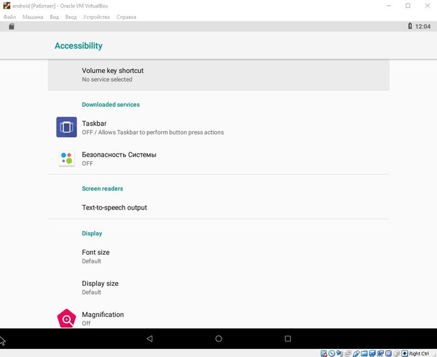Open the Справка menu

pos(126,17)
